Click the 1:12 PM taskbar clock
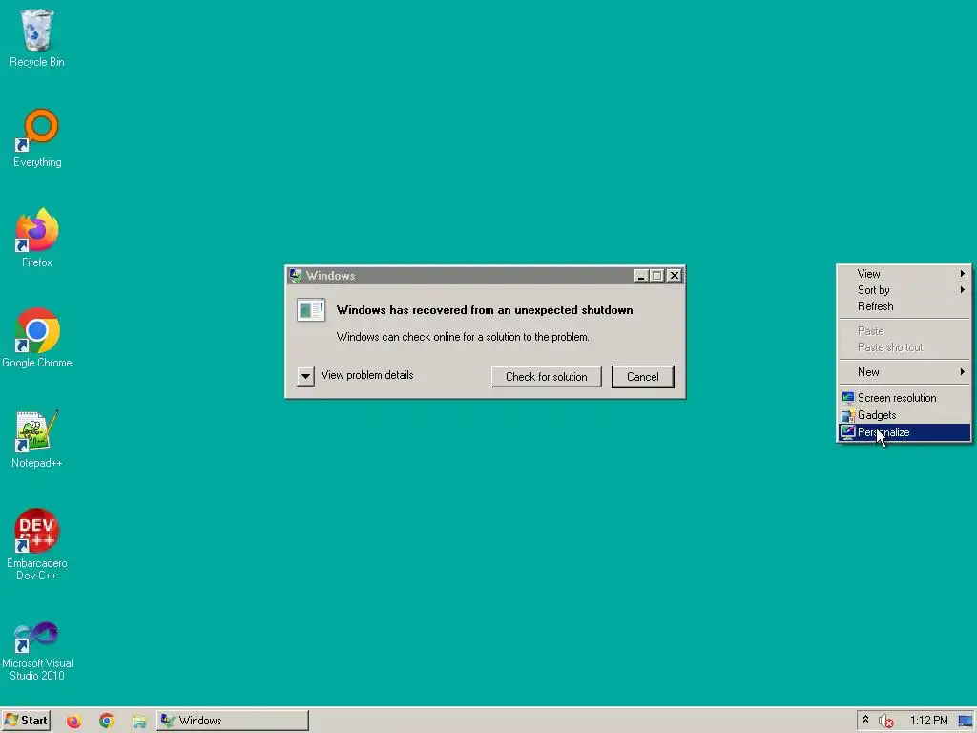The image size is (977, 733). click(928, 721)
